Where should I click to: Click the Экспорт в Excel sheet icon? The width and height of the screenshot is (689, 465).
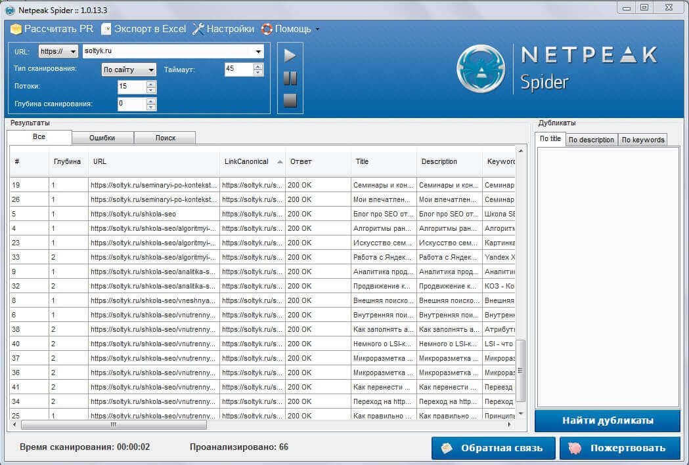[106, 29]
